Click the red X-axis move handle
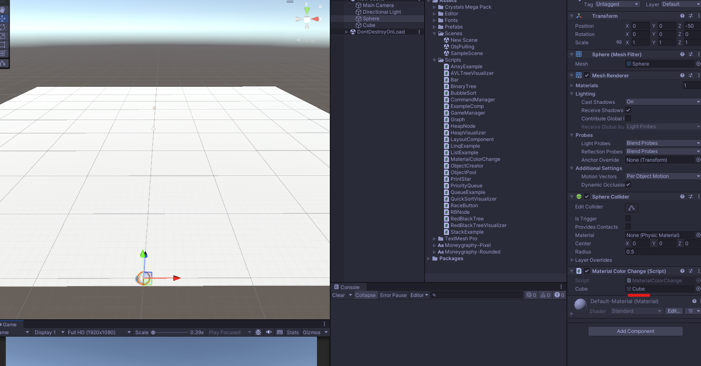Screen dimensions: 701x366 tap(177, 278)
